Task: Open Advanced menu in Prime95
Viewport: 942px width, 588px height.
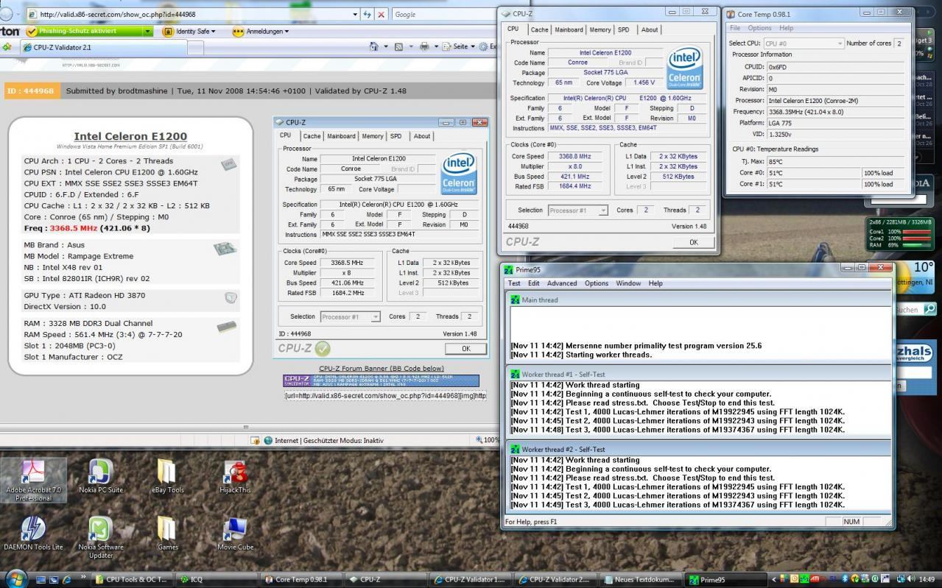Action: (562, 283)
